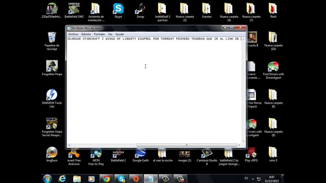Image resolution: width=326 pixels, height=183 pixels.
Task: Select the Nueva carpeta (3) folder
Action: point(185,12)
